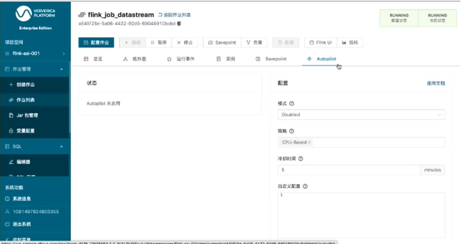This screenshot has height=244, width=461.
Task: Click the flink_job_datastream title
Action: [121, 15]
